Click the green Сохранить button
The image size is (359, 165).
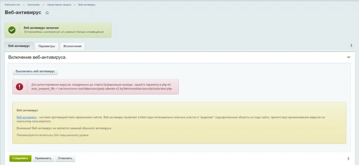[x=20, y=158]
